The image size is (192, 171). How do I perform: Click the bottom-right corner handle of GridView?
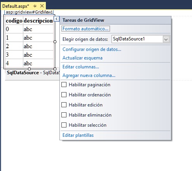coord(55,69)
